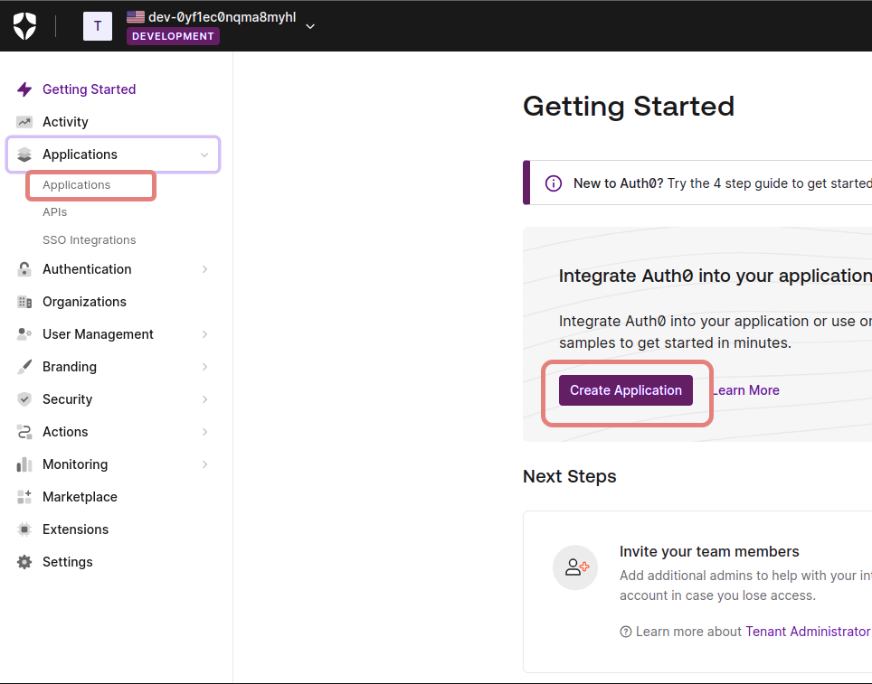Click the Create Application button
The image size is (872, 684).
tap(626, 390)
